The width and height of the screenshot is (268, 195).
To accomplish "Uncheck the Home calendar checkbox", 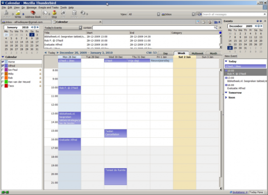I will pyautogui.click(x=3, y=62).
